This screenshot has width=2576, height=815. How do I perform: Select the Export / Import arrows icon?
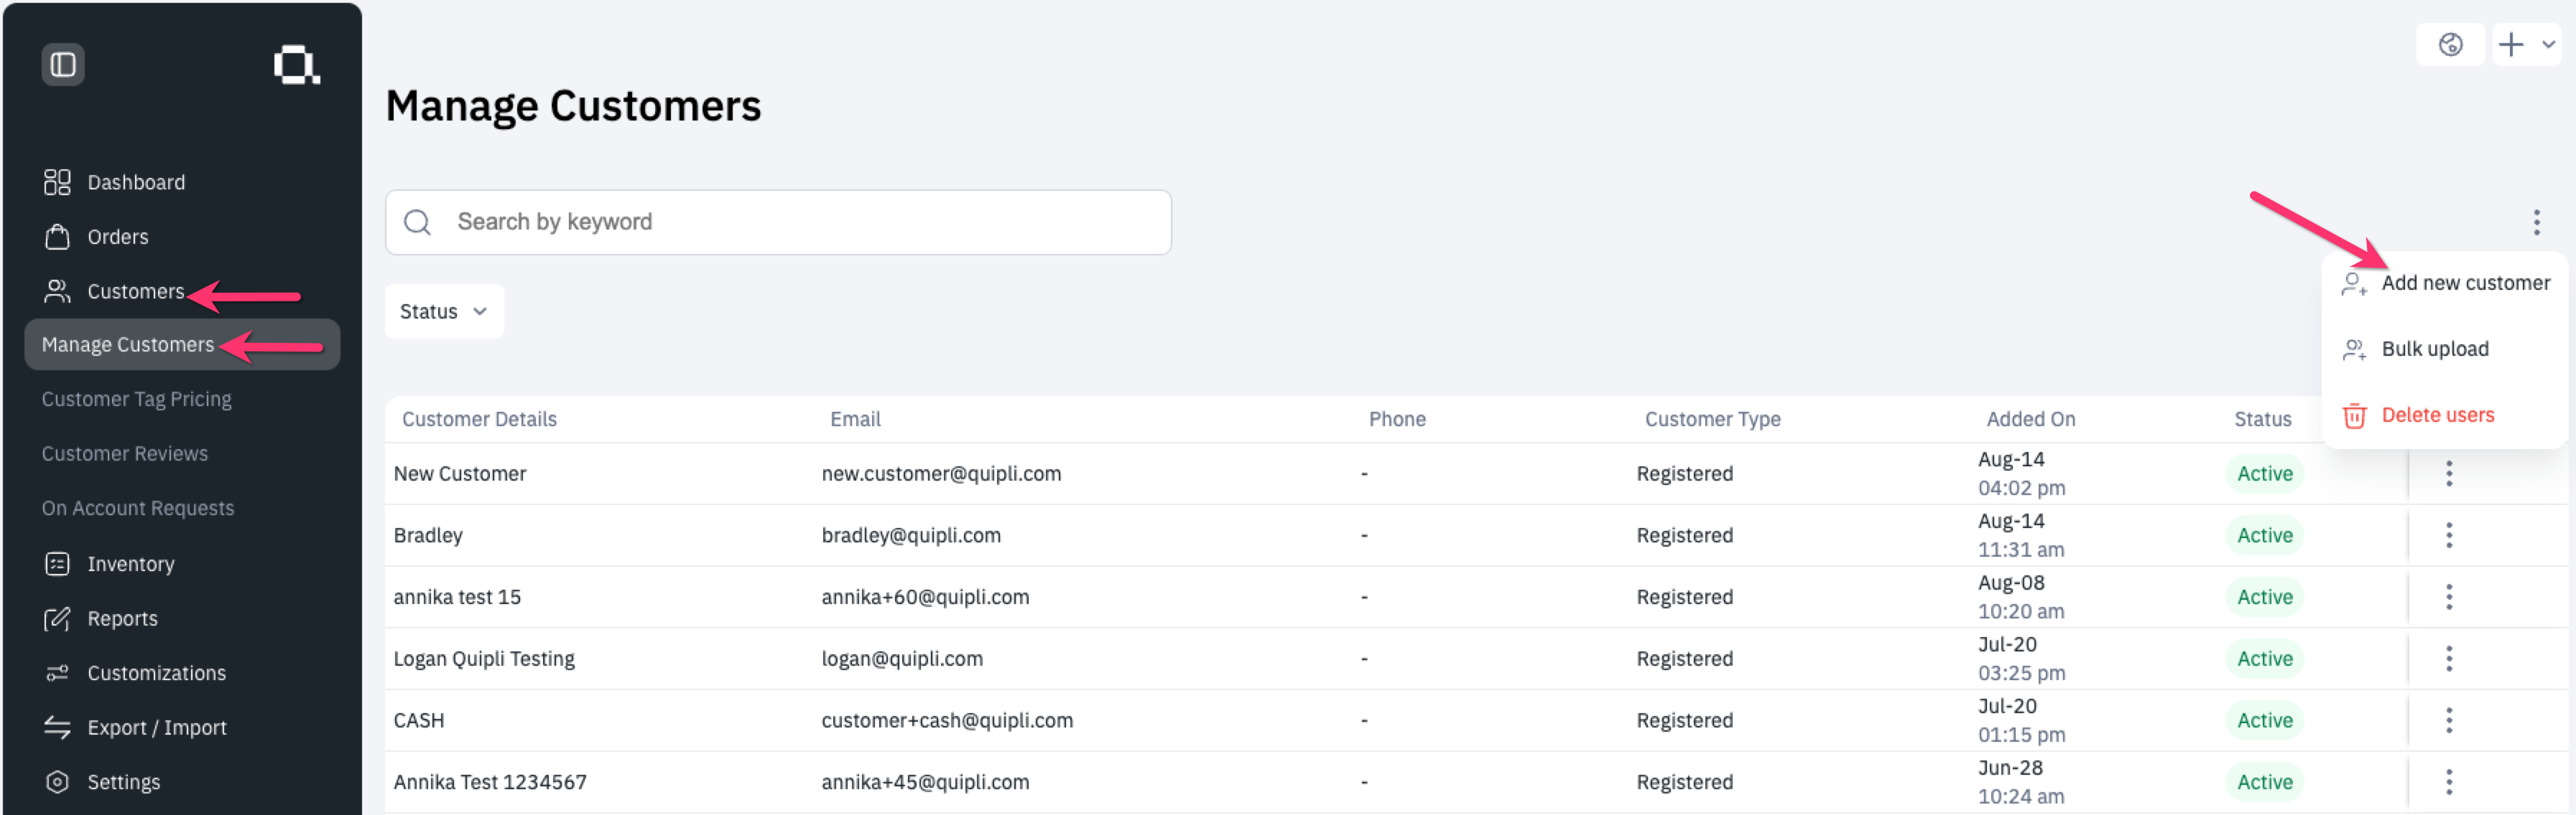coord(57,727)
